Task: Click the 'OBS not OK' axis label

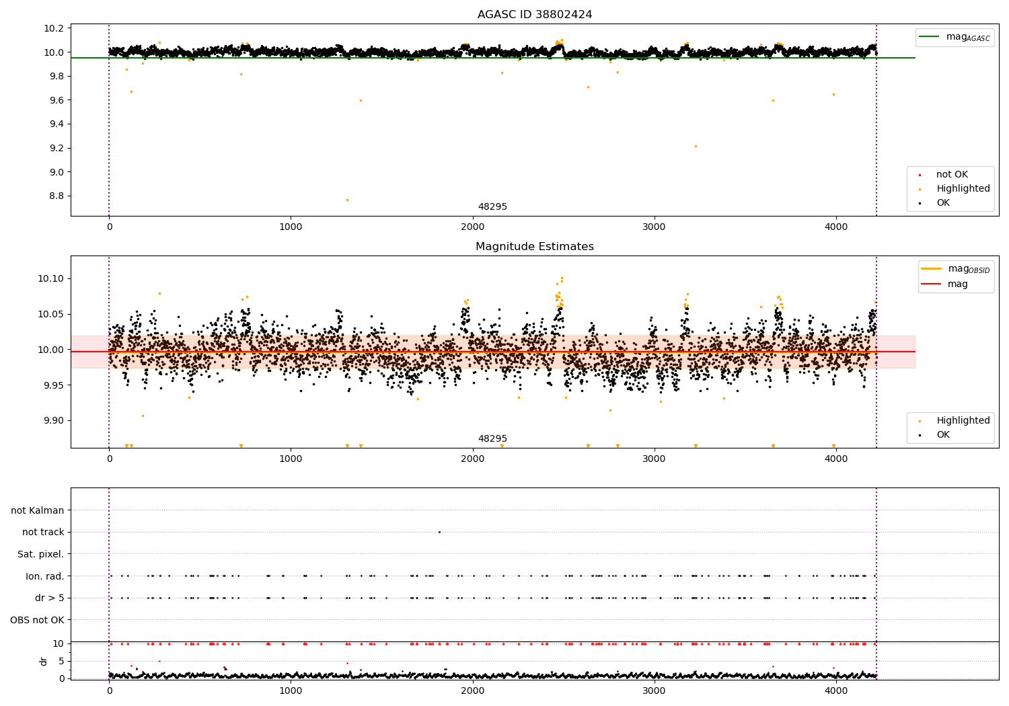Action: point(38,620)
